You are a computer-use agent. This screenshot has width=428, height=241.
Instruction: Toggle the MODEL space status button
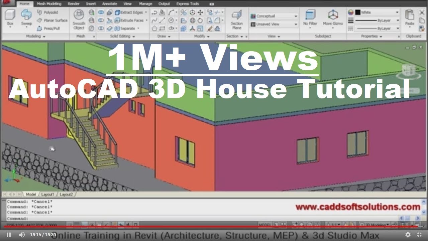[264, 225]
